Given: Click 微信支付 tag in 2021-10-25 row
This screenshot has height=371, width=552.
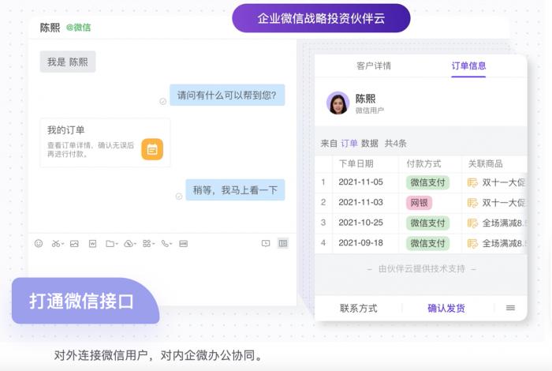Looking at the screenshot, I should tap(427, 223).
